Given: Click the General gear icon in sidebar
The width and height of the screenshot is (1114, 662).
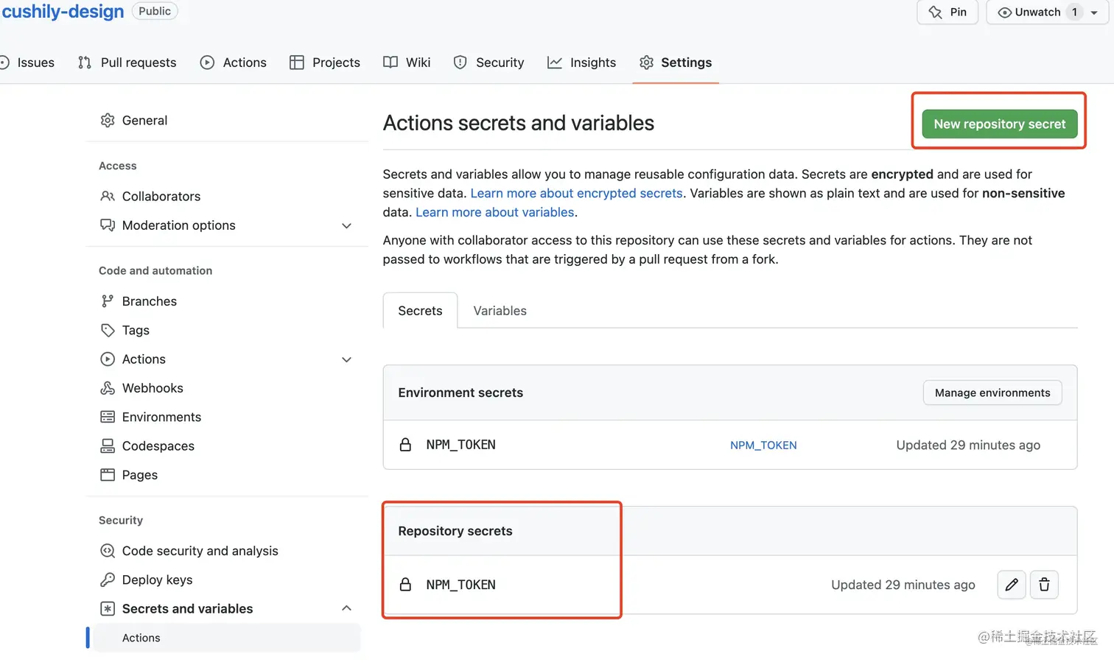Looking at the screenshot, I should pos(108,121).
